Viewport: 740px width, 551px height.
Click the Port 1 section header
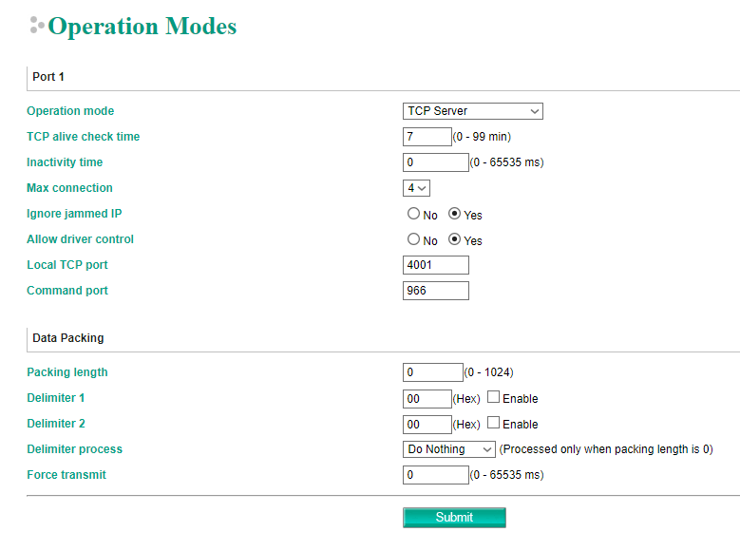pos(48,77)
